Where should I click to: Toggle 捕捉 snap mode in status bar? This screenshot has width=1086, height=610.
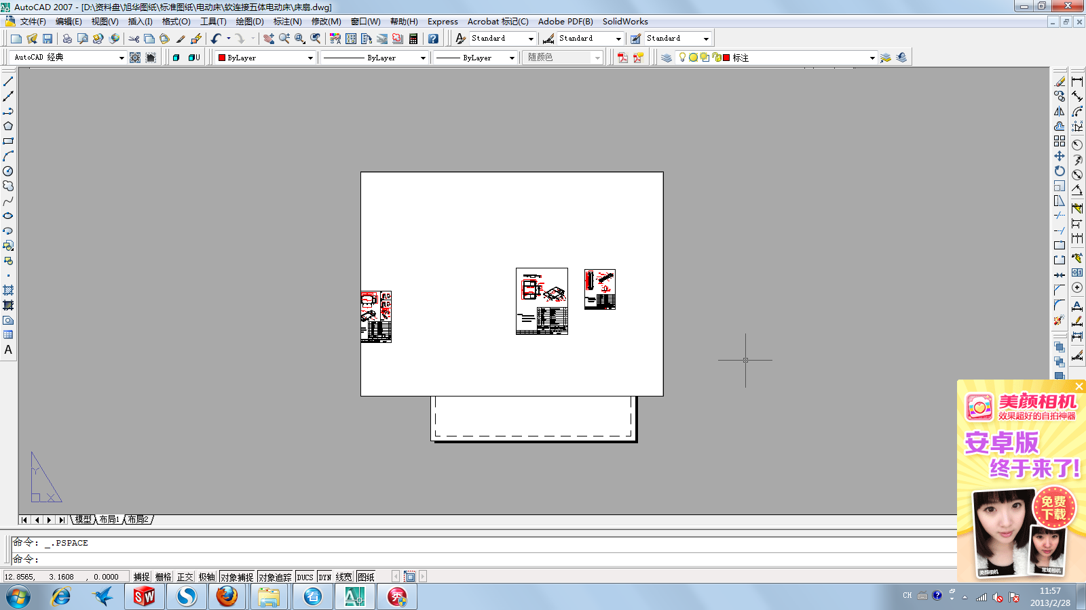coord(141,577)
